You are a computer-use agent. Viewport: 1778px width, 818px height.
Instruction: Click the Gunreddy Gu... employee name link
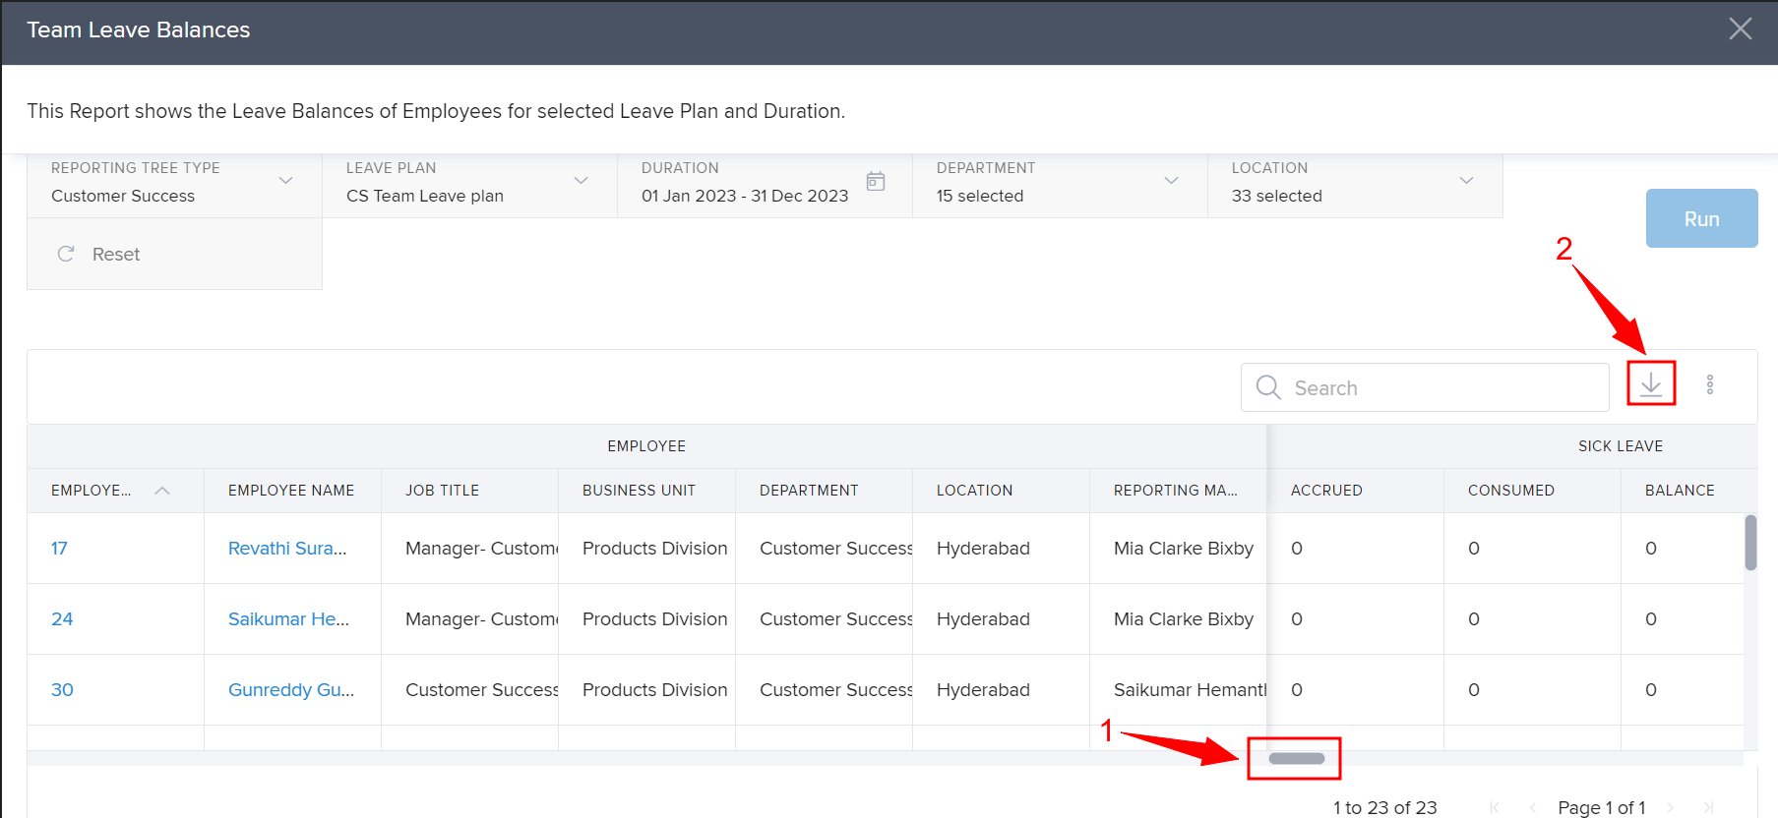291,690
